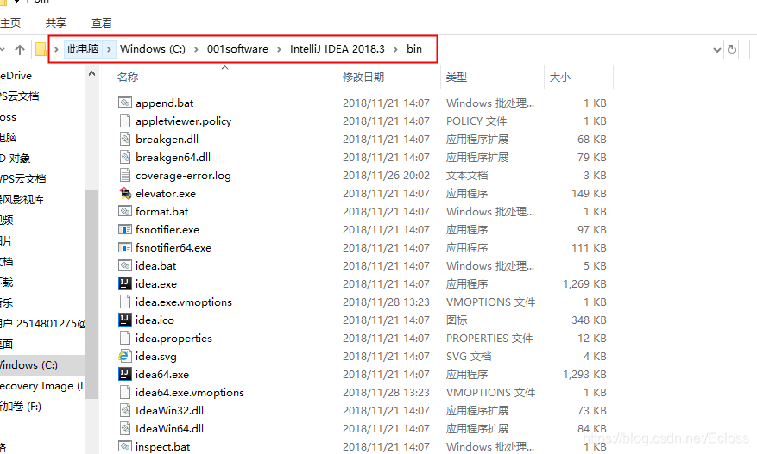Click the IdeaWin64.dll file icon

pyautogui.click(x=125, y=428)
